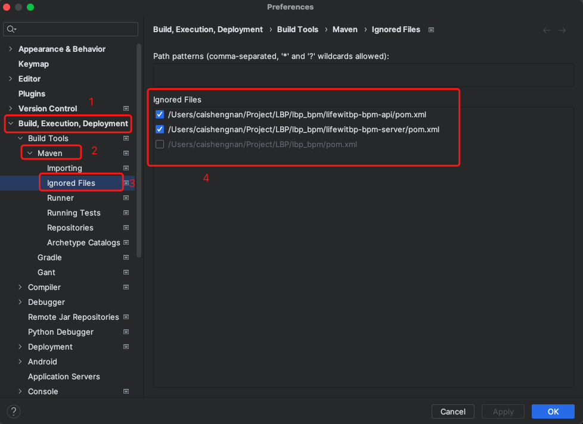This screenshot has width=583, height=424.
Task: Click project-level icon beside Python Debugger
Action: point(126,332)
